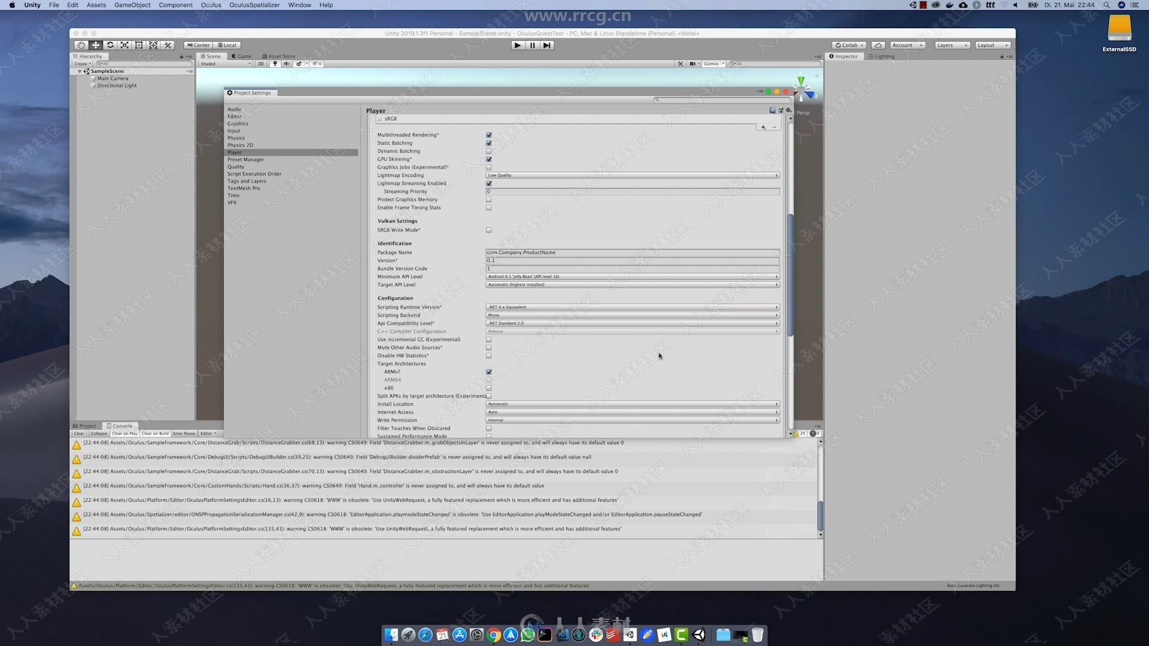Enable Frame Timing Stats checkbox
The height and width of the screenshot is (646, 1149).
(x=489, y=208)
